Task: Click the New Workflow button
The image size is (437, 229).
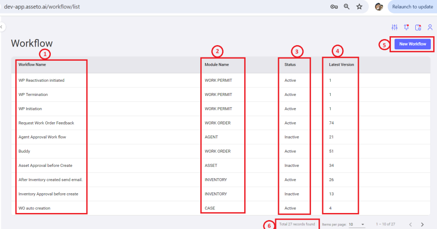Action: pyautogui.click(x=413, y=44)
